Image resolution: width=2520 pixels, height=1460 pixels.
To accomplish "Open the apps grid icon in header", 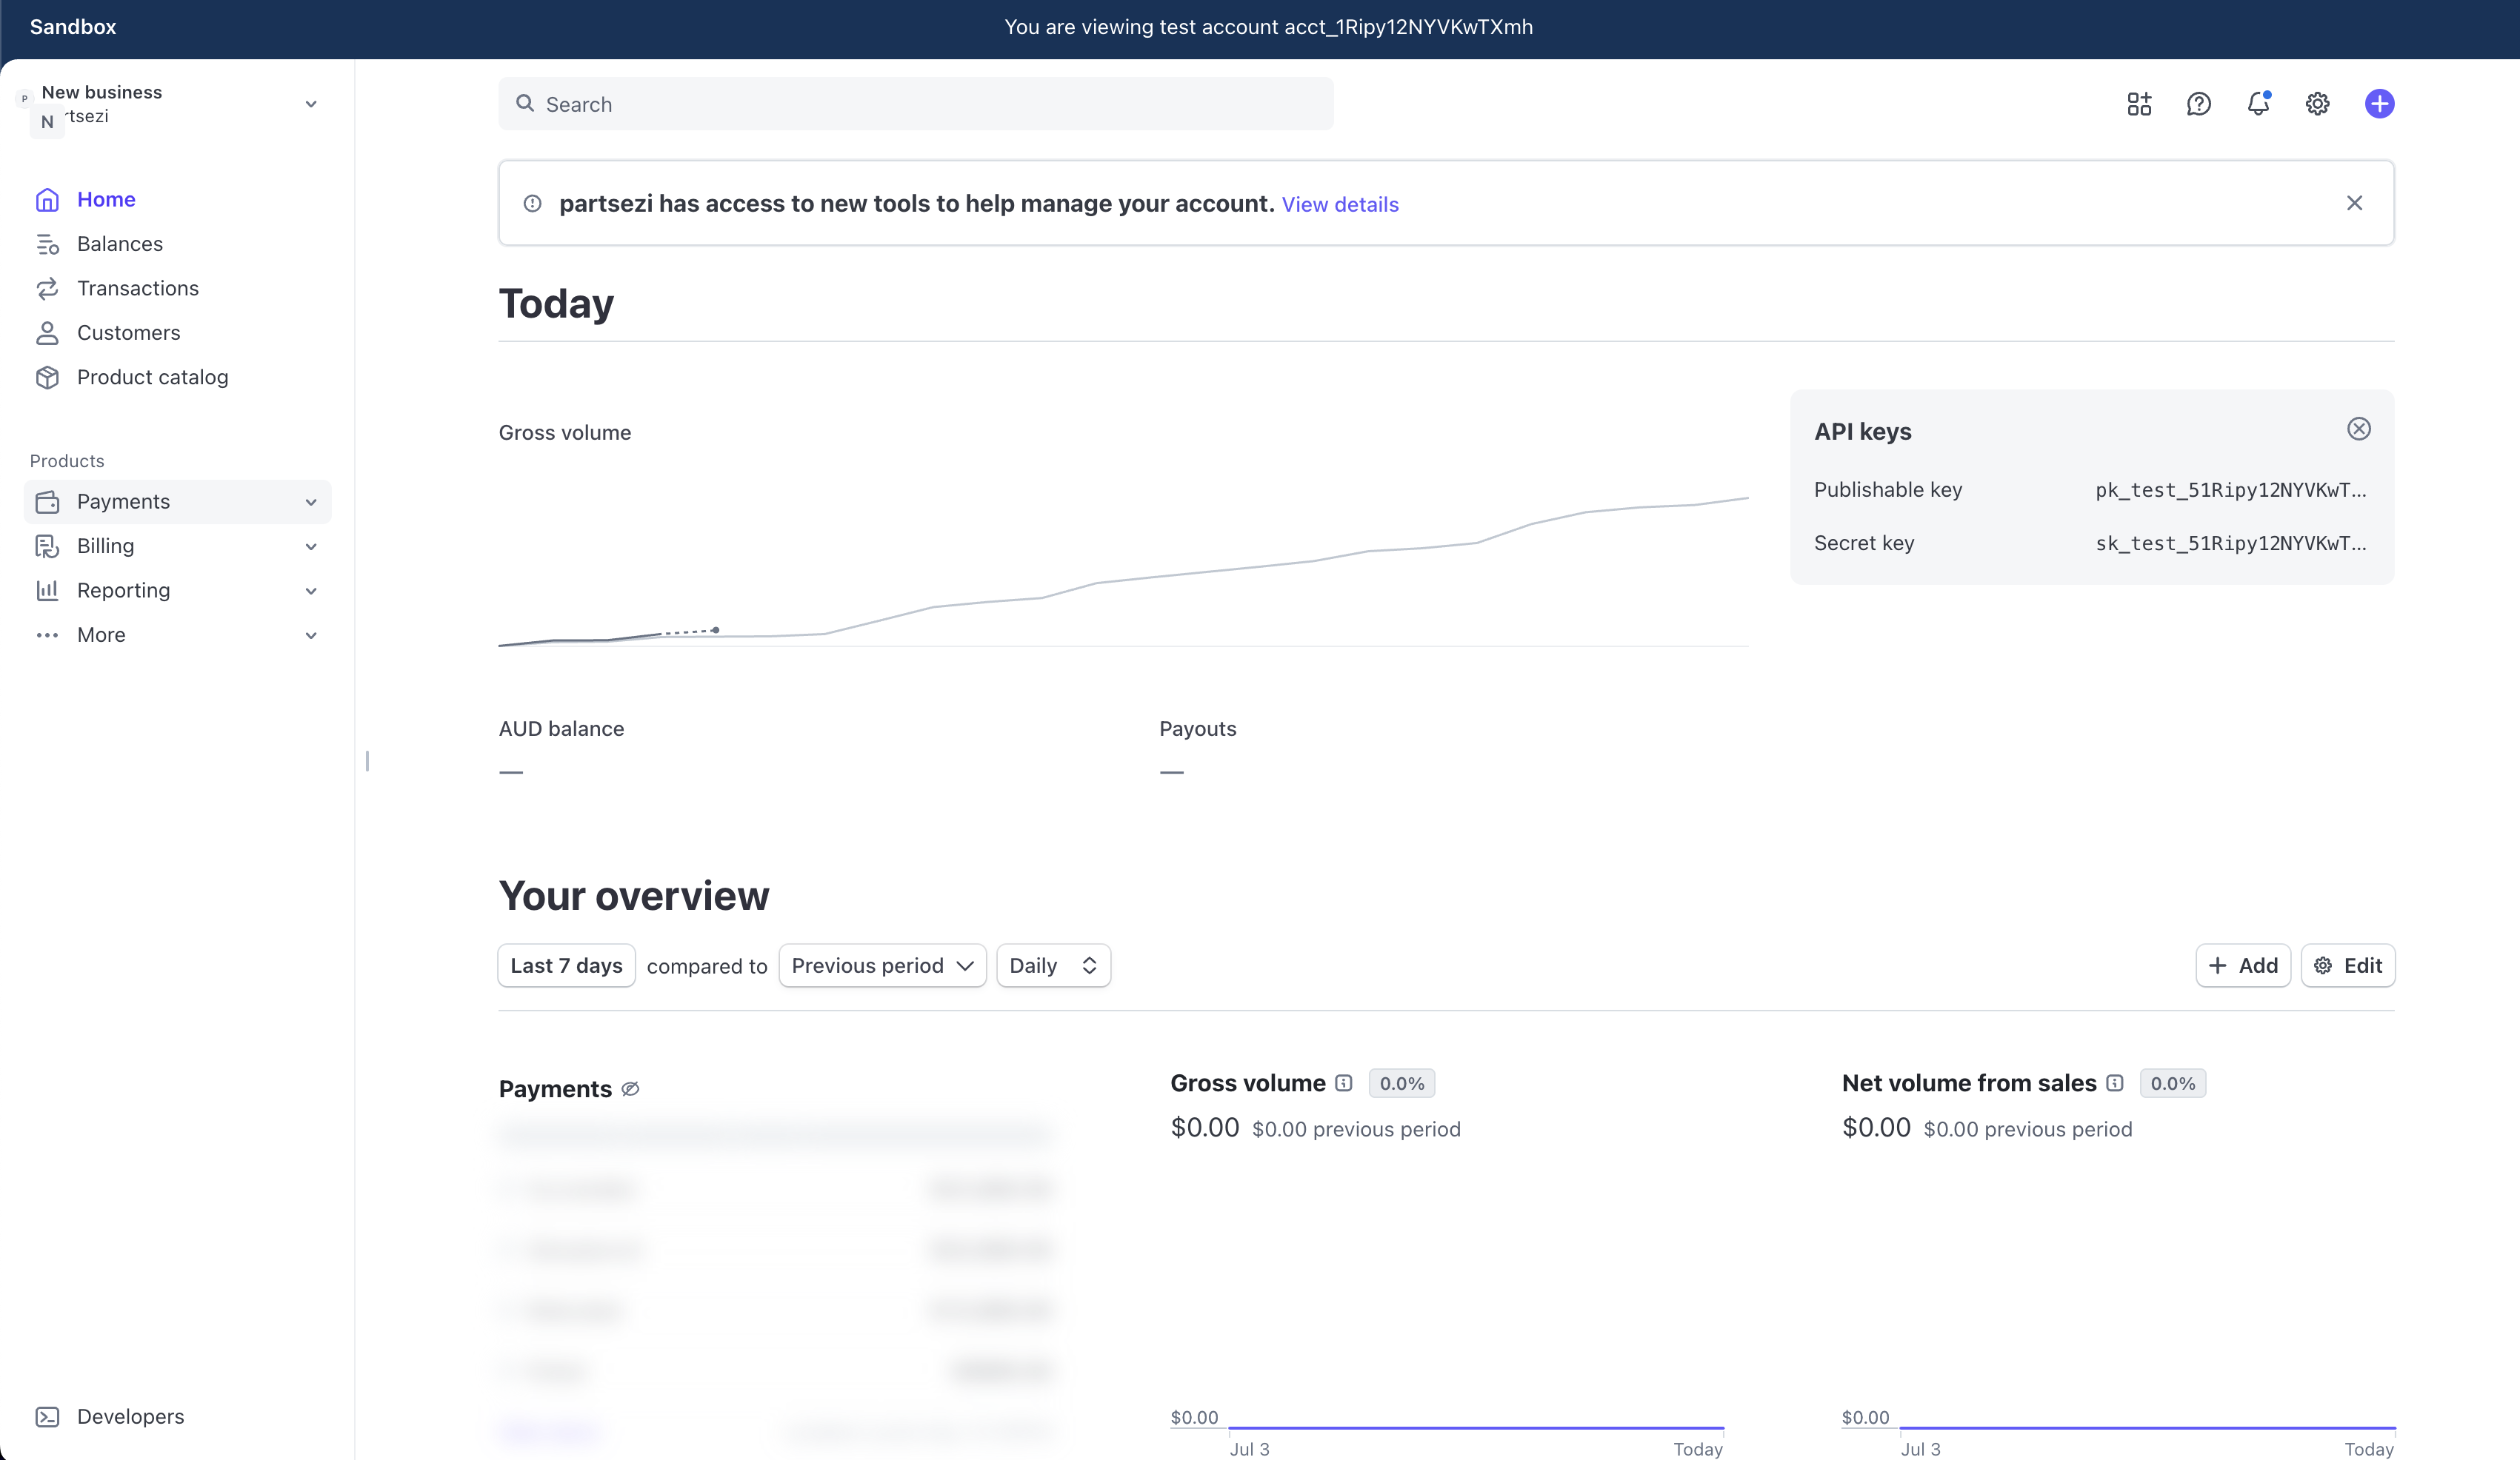I will tap(2139, 104).
